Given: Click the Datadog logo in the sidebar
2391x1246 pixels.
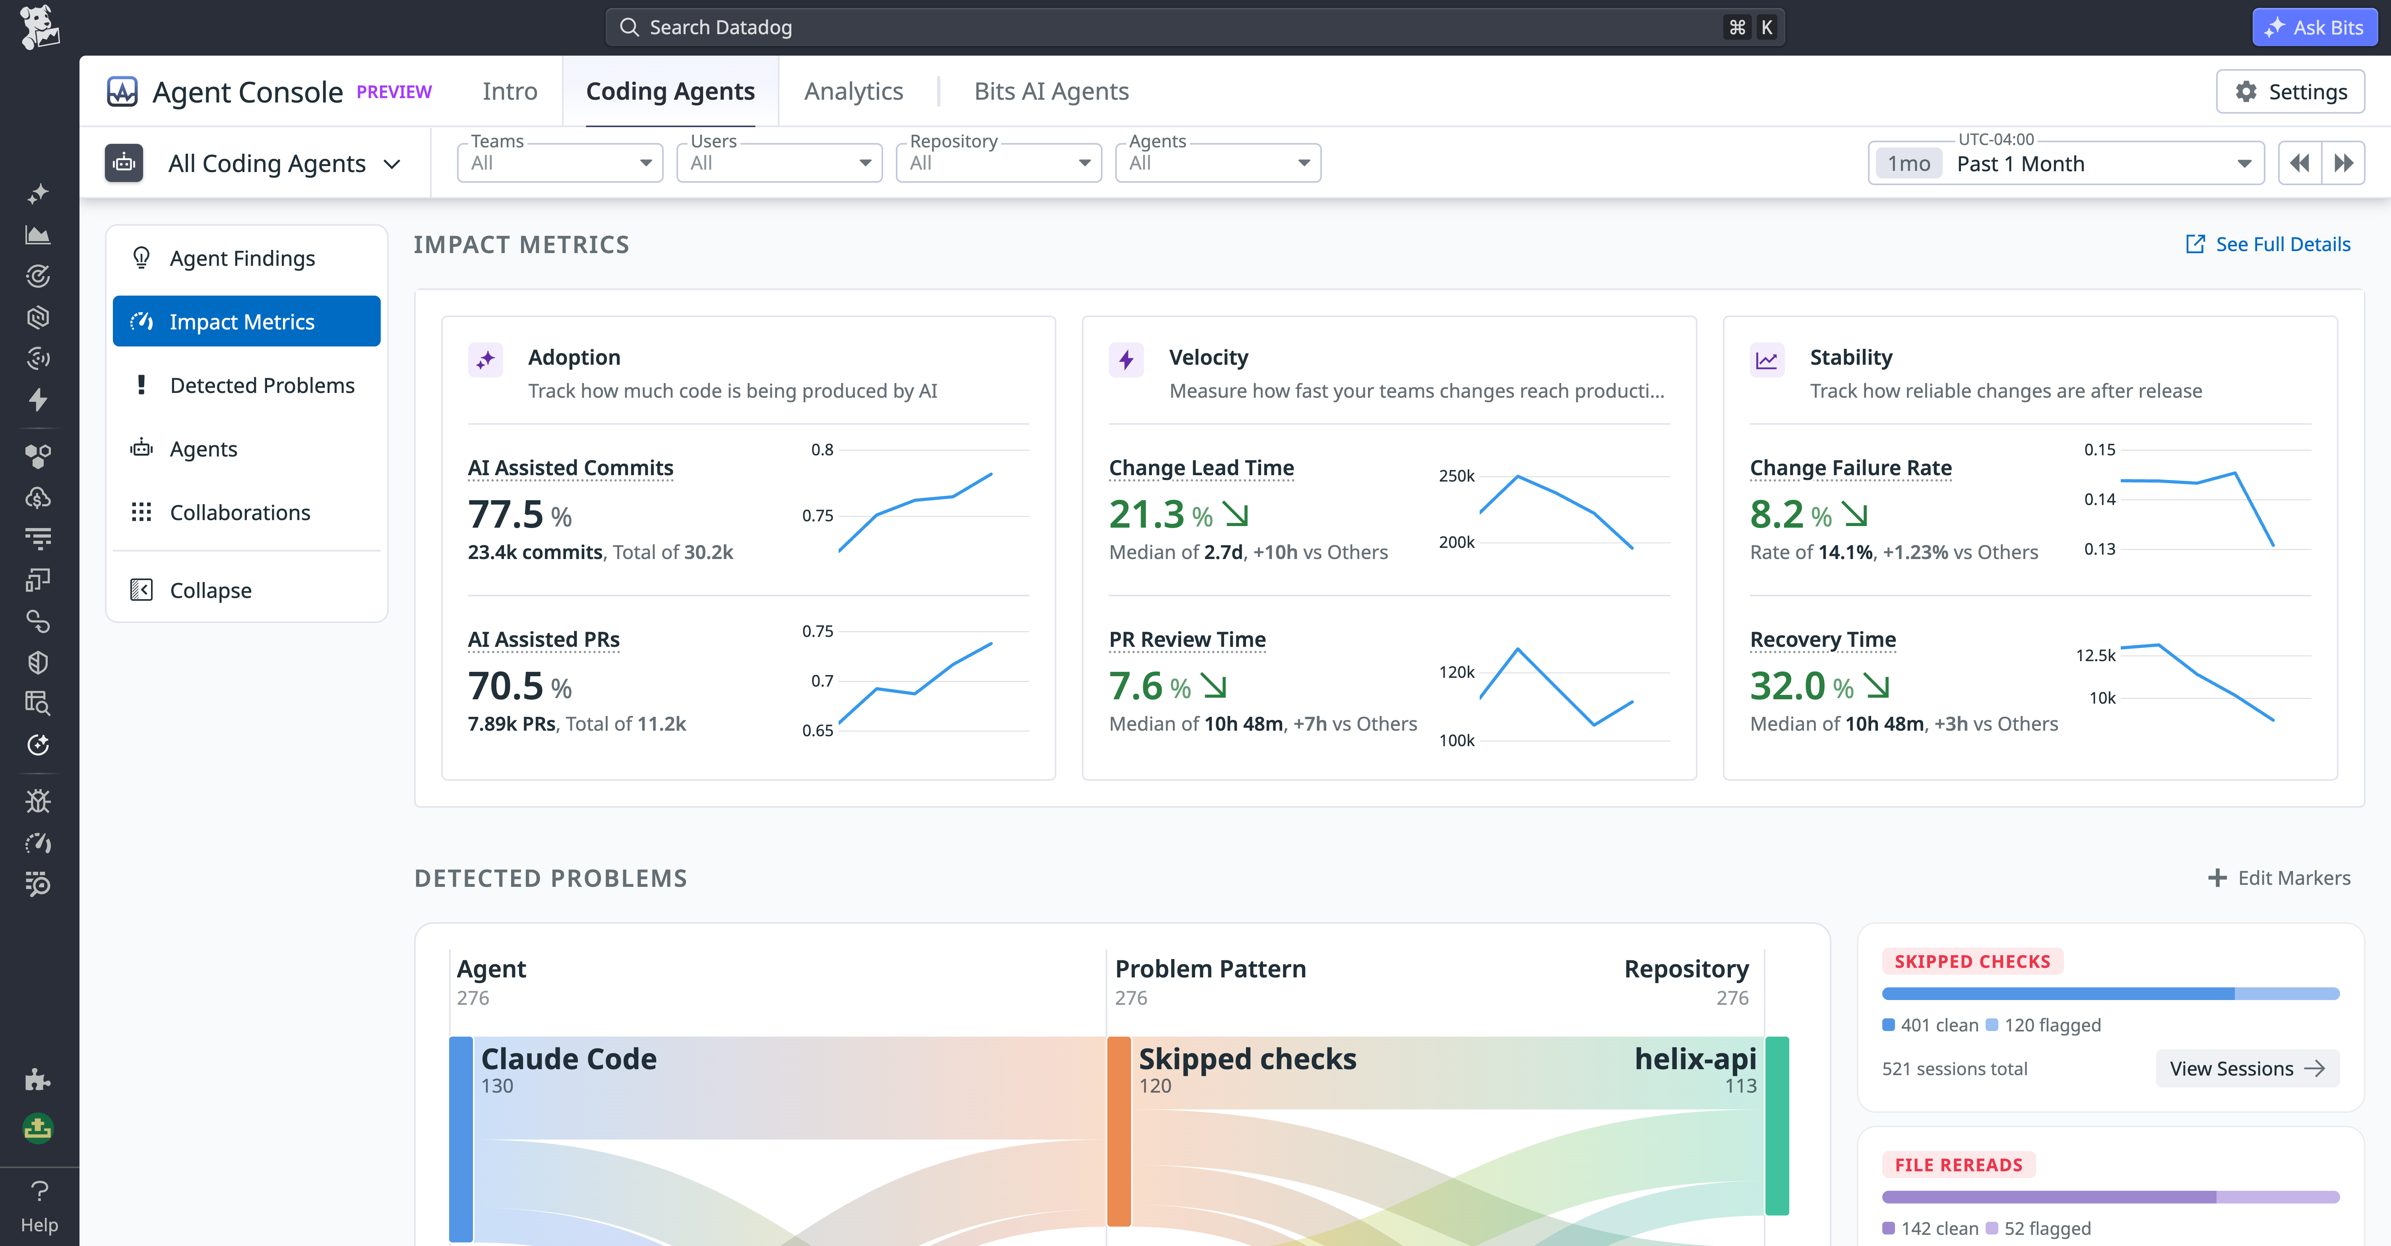Looking at the screenshot, I should pyautogui.click(x=39, y=27).
